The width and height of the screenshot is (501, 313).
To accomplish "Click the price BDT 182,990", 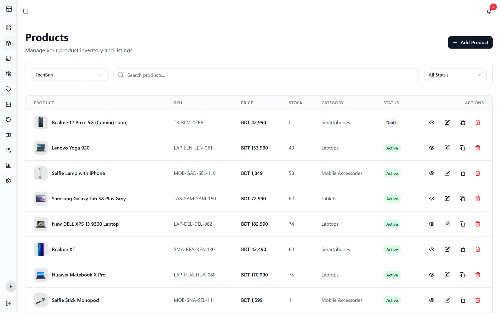I will pyautogui.click(x=254, y=224).
